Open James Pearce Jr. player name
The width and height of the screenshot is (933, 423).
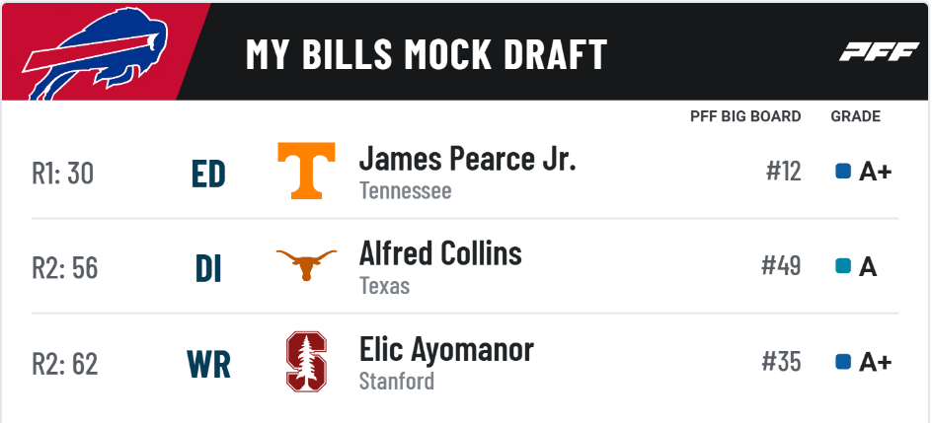[468, 159]
